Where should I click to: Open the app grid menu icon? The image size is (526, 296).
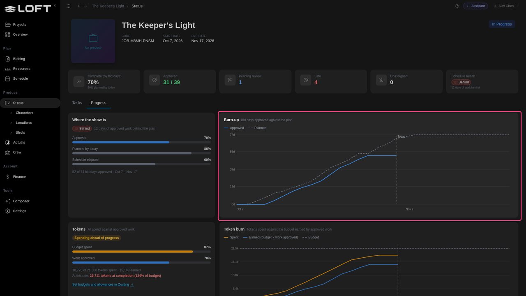(68, 6)
